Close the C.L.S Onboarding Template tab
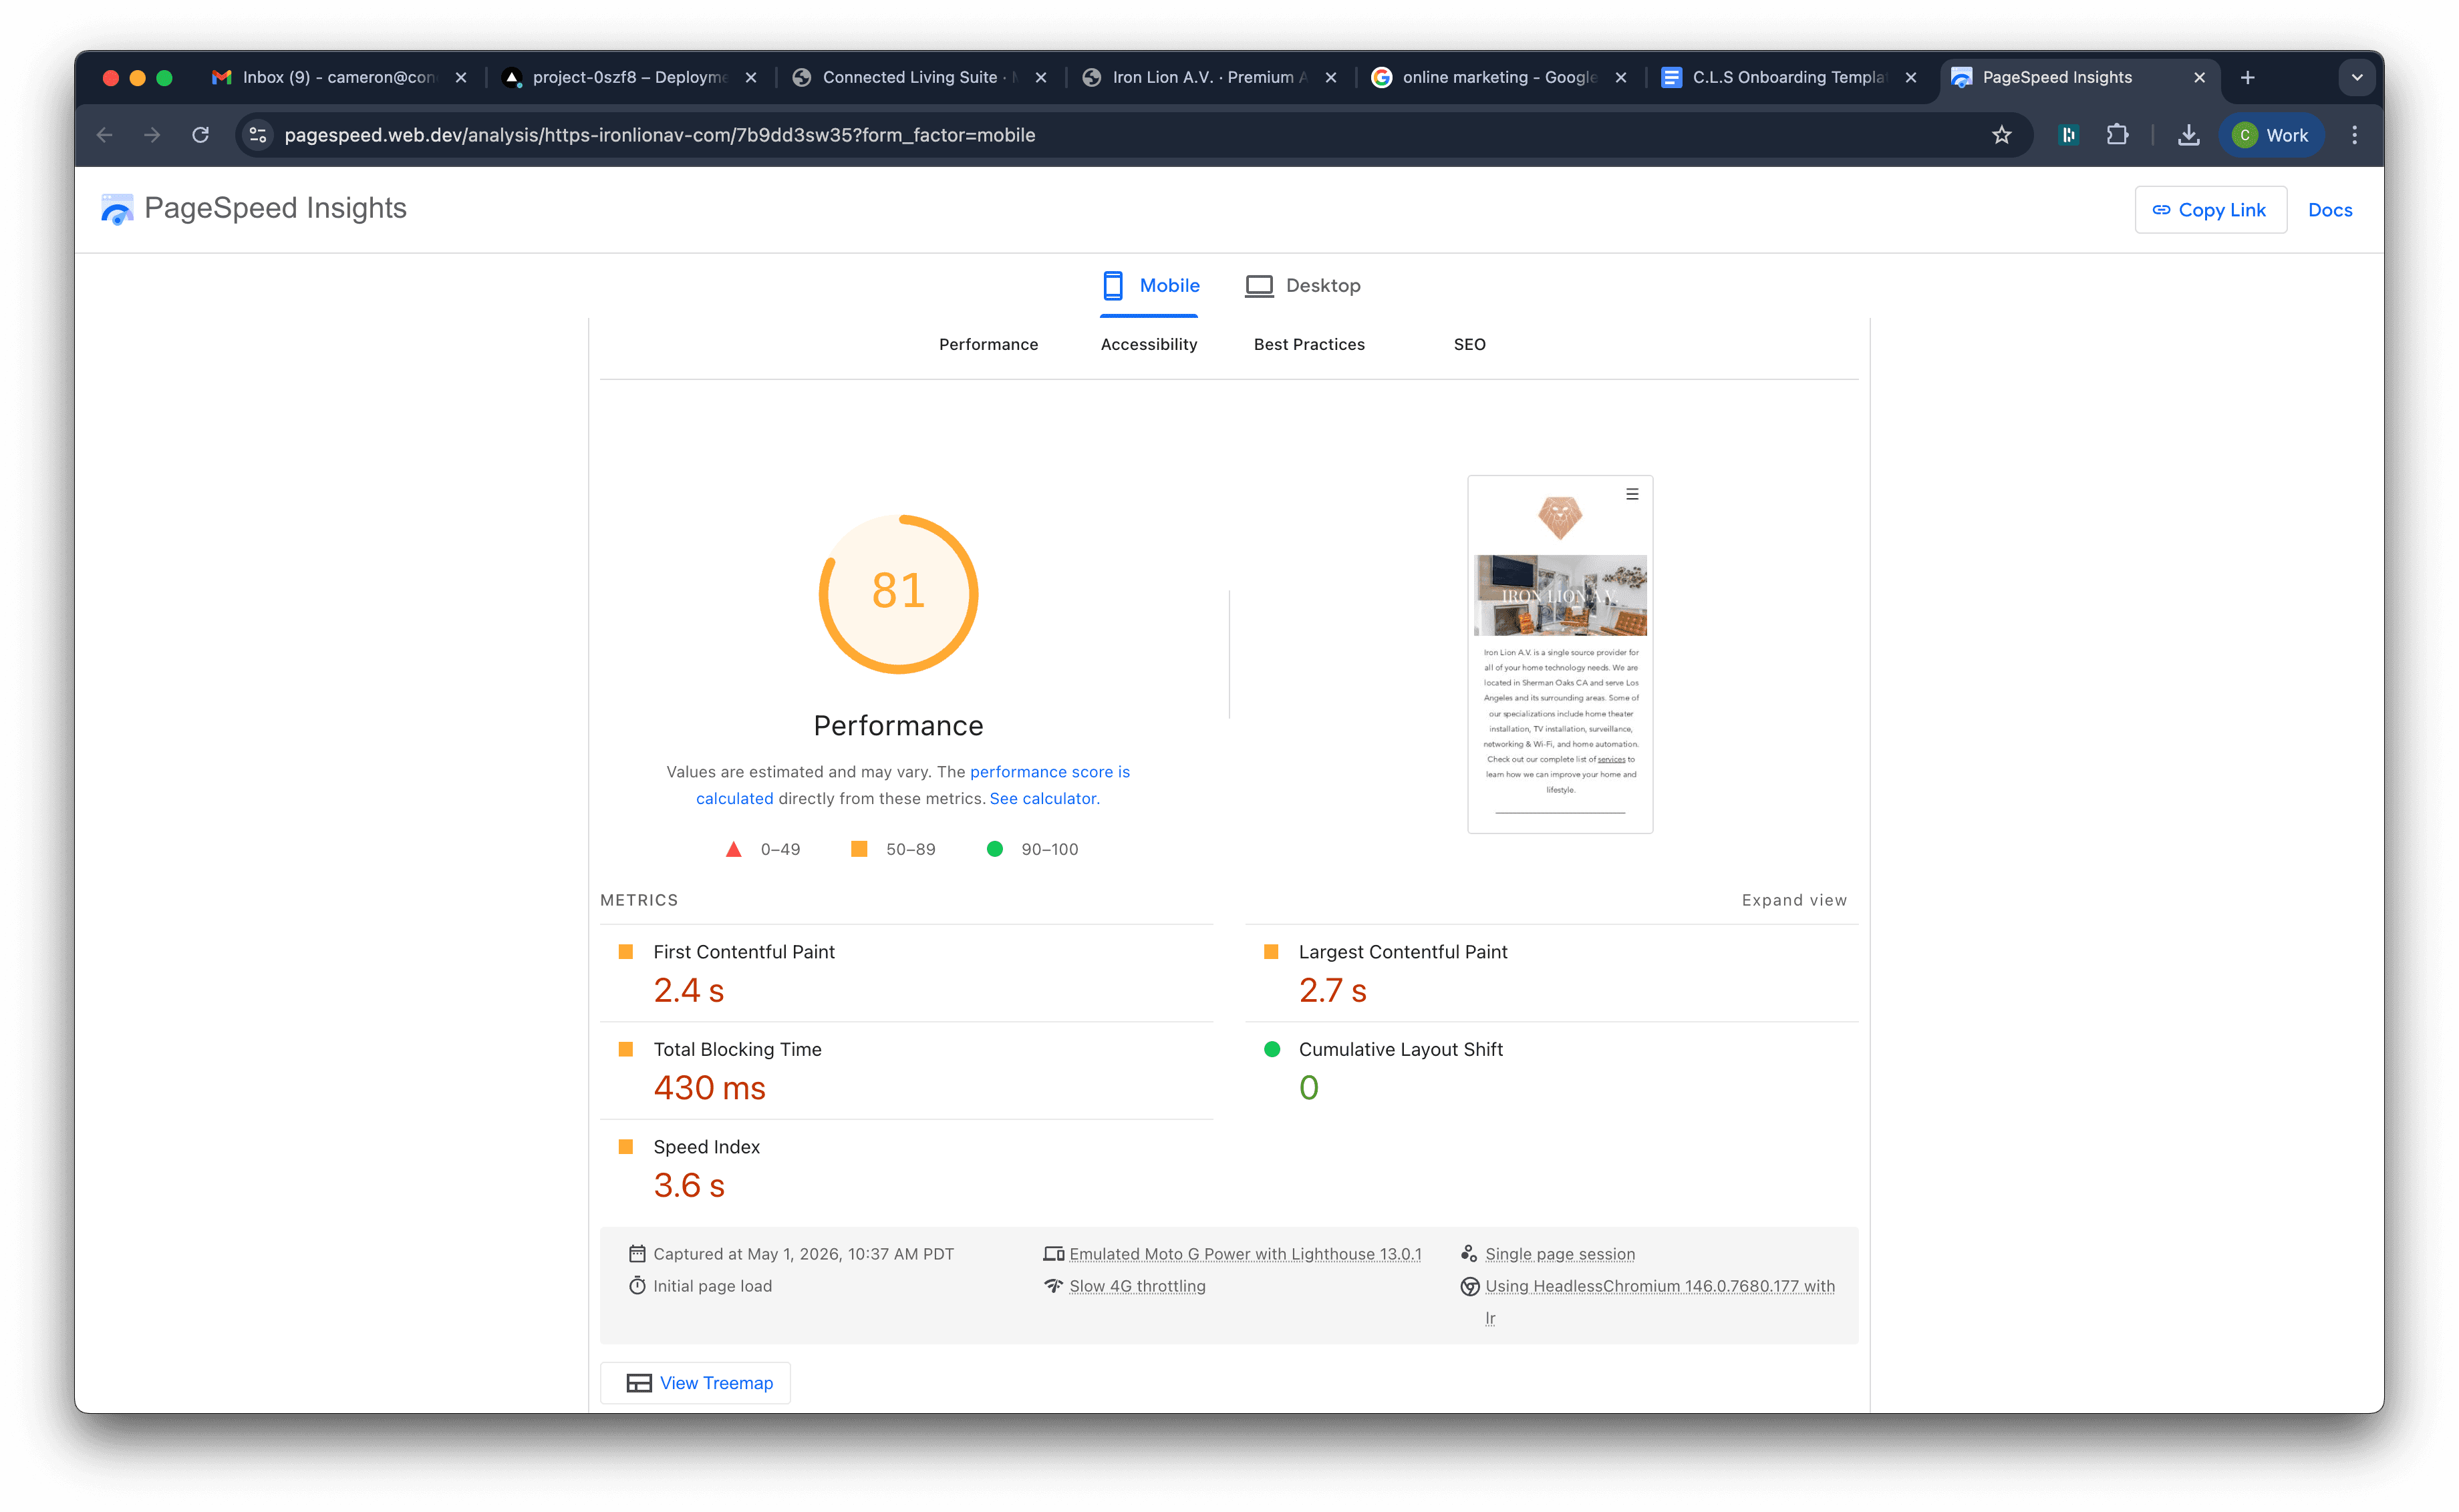 click(1911, 77)
